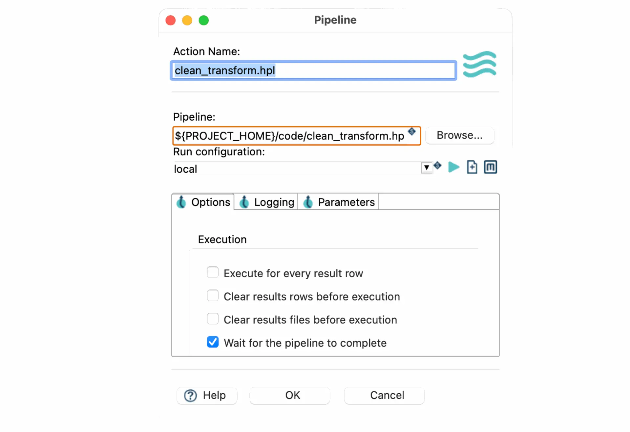Open the metadata manager icon next to run configuration

coord(490,167)
